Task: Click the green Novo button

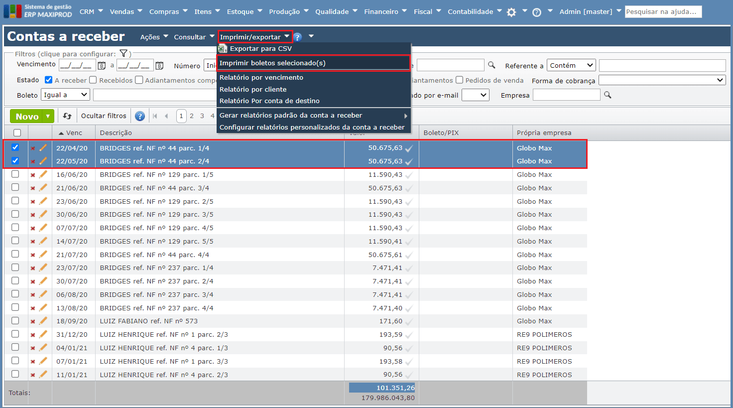Action: coord(27,116)
